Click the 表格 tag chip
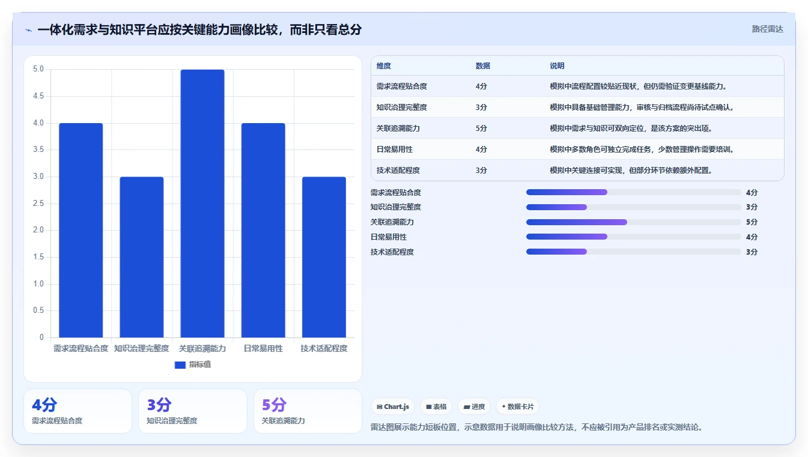 [436, 407]
